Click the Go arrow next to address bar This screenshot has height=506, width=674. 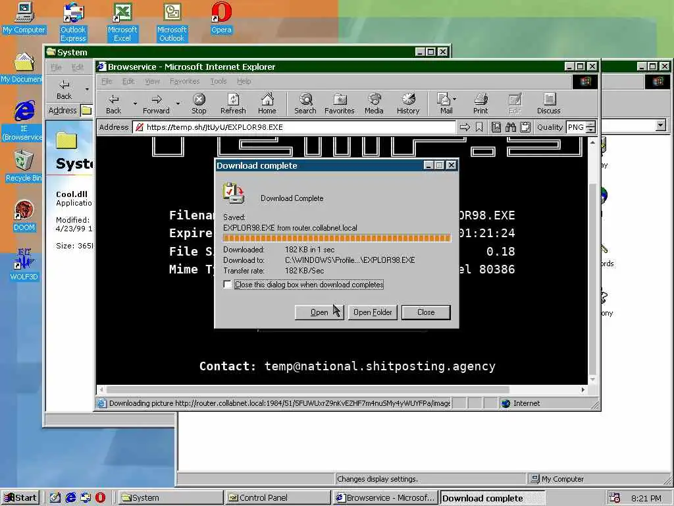point(465,127)
